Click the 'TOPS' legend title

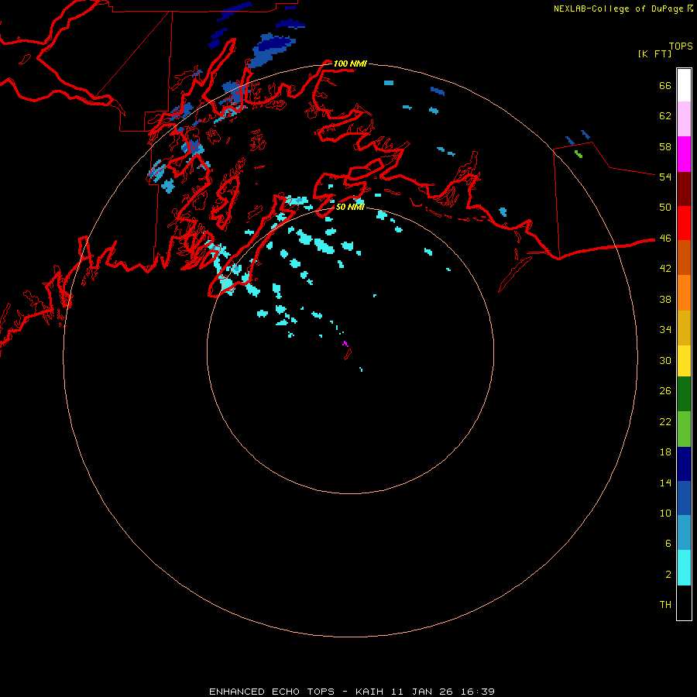[681, 46]
